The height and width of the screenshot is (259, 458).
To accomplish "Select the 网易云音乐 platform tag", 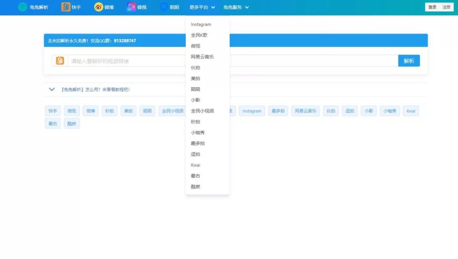I will coord(305,111).
